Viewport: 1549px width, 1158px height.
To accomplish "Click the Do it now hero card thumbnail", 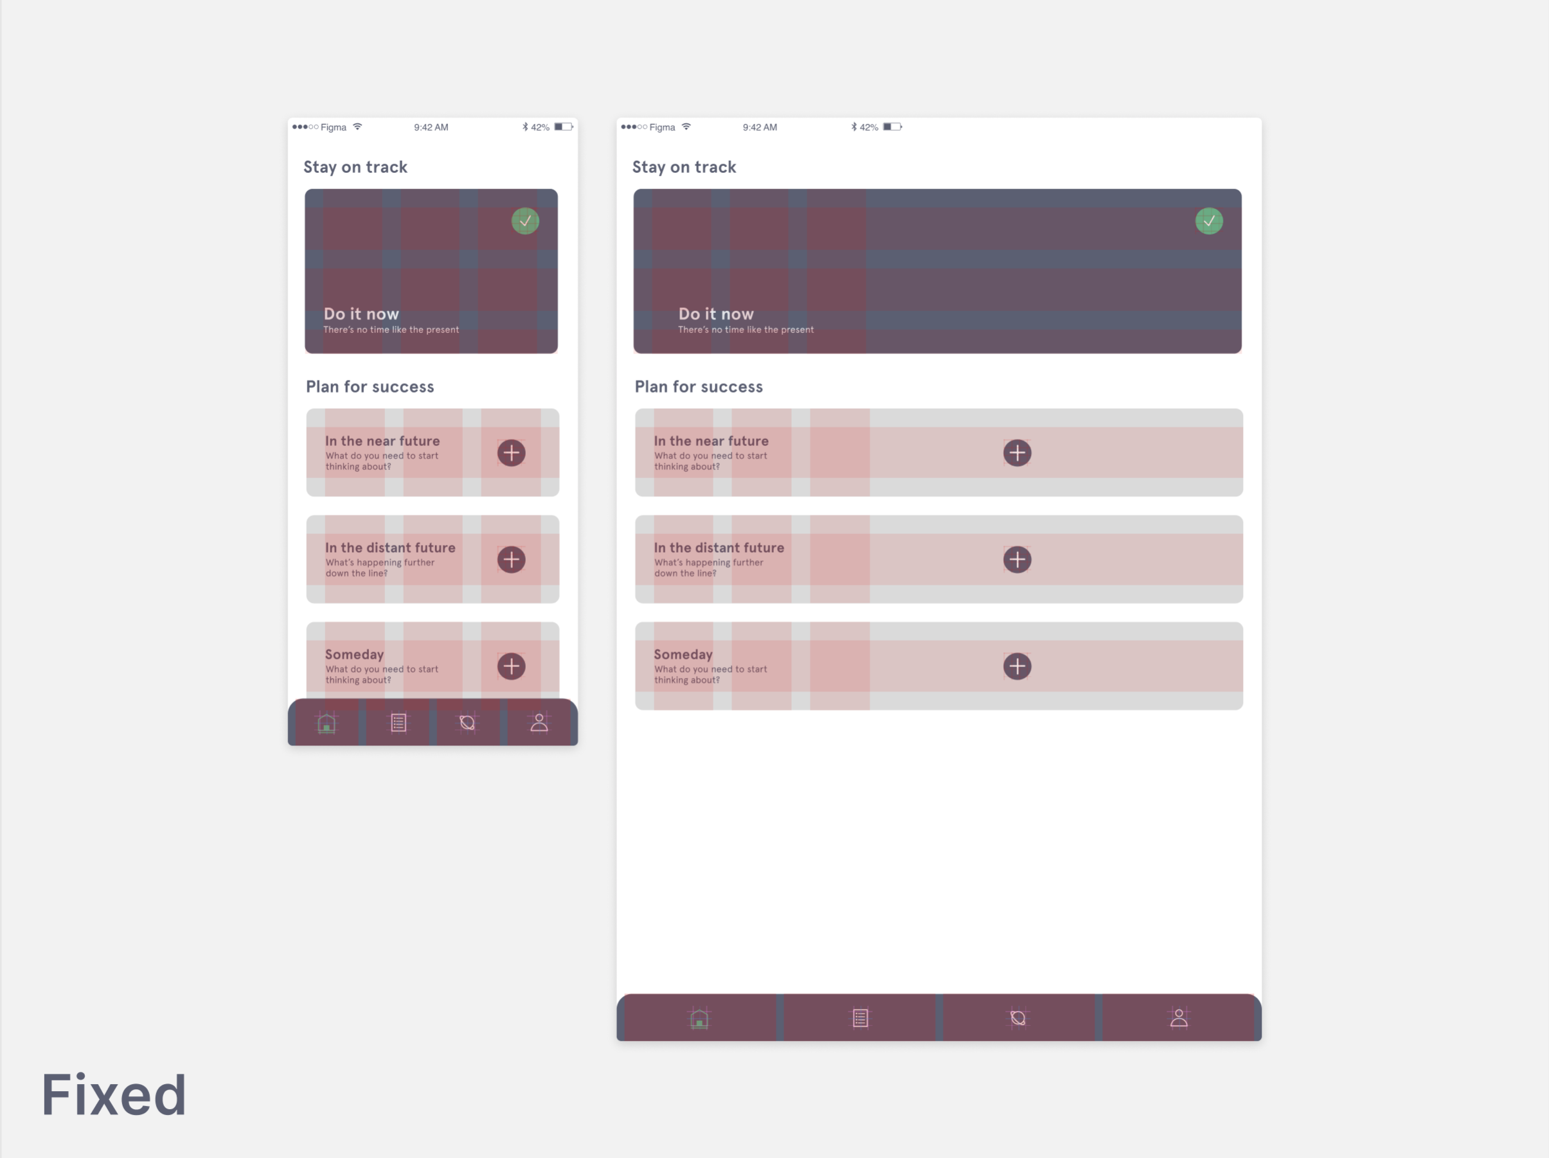I will tap(431, 270).
